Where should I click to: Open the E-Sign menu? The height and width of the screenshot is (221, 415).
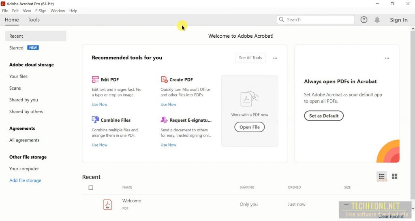pyautogui.click(x=41, y=11)
